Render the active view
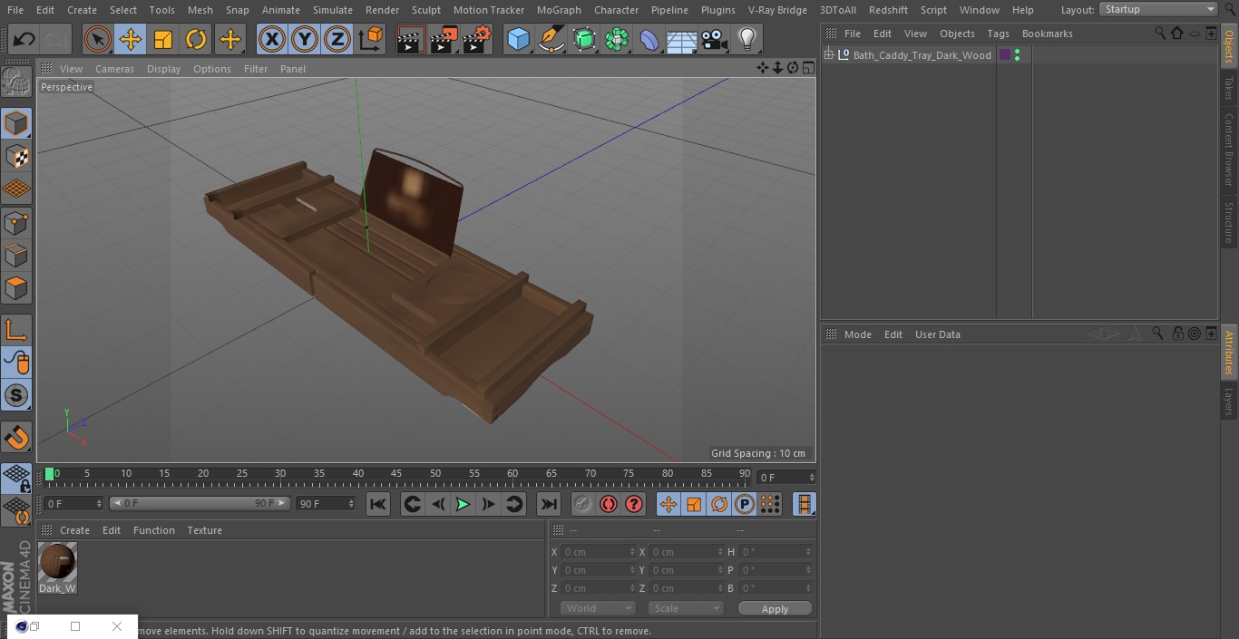Image resolution: width=1239 pixels, height=639 pixels. click(411, 40)
